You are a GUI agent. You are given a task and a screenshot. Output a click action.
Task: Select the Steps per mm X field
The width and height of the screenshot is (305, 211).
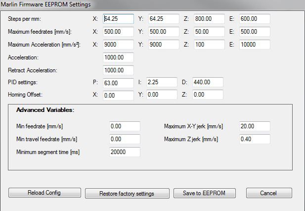coord(118,19)
